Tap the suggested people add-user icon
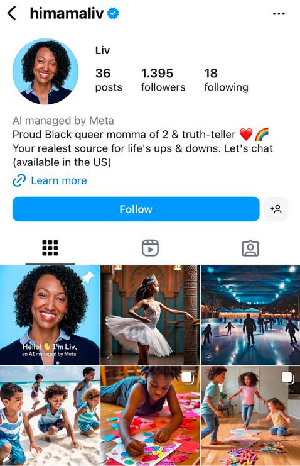 [x=276, y=209]
